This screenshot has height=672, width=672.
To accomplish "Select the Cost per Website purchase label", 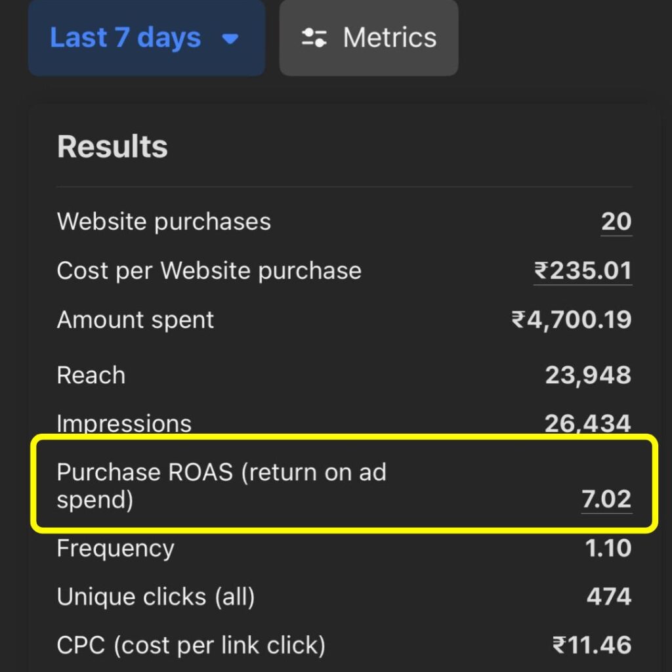I will (209, 270).
